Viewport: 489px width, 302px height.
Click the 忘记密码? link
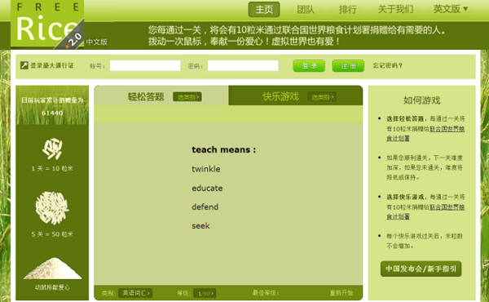[x=388, y=65]
